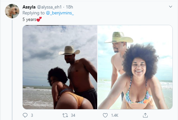The image size is (178, 120).
Task: Click the vertical thread line below avatar
Action: (x=12, y=70)
